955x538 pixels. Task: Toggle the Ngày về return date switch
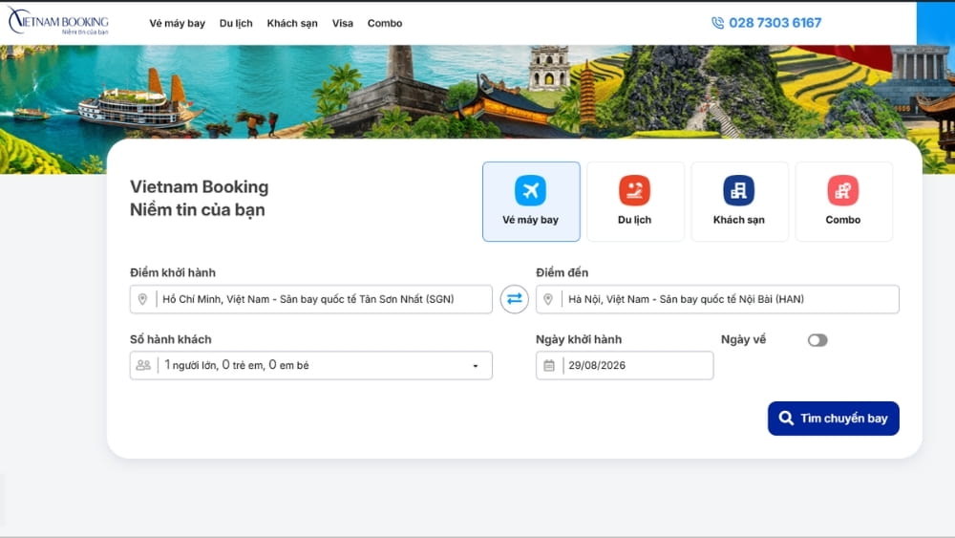tap(817, 340)
